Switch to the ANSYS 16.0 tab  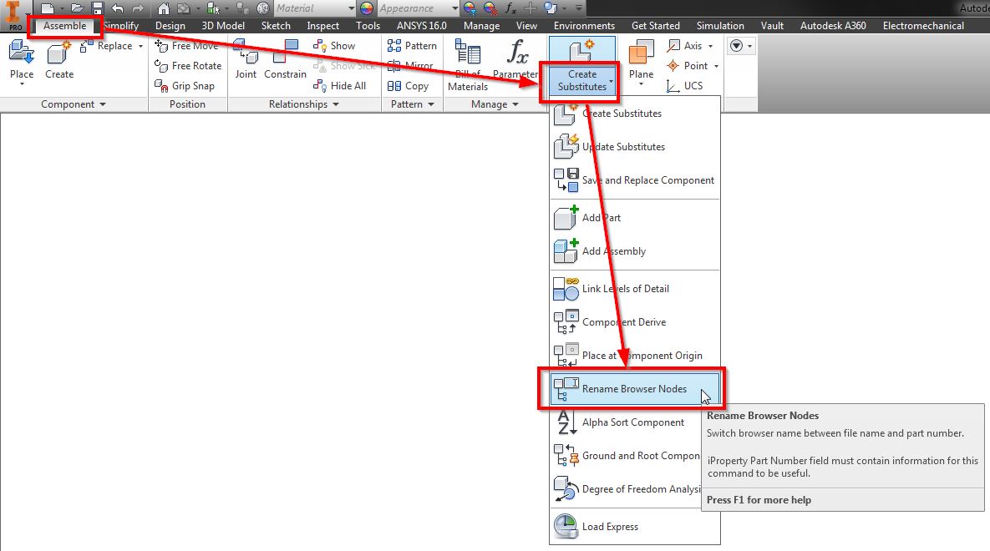coord(421,26)
